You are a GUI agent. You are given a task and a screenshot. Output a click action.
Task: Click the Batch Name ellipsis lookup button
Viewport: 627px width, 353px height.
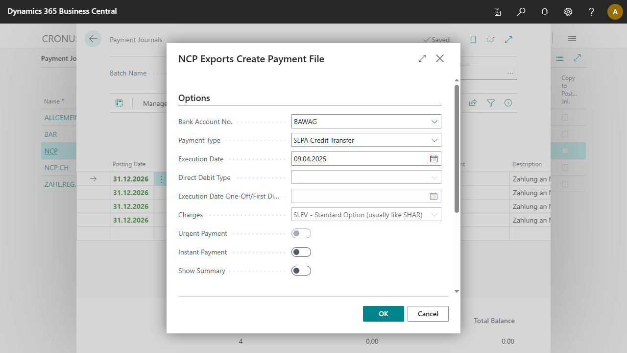tap(510, 73)
